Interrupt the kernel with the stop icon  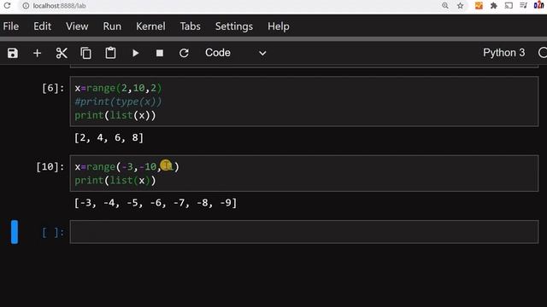click(x=160, y=53)
